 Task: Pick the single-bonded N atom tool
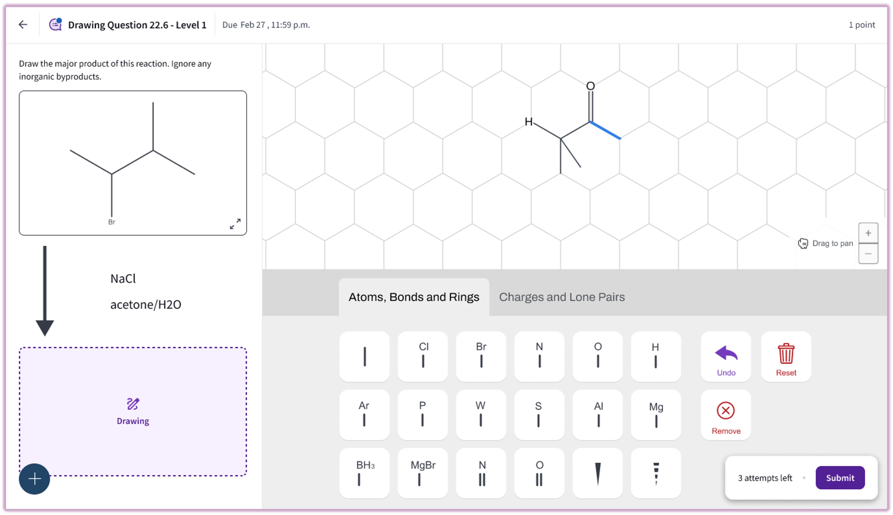tap(539, 357)
